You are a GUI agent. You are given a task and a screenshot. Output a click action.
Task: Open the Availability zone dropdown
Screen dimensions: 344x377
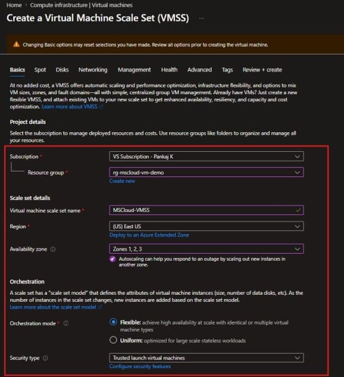tap(207, 249)
